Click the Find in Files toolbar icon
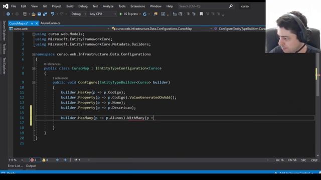The width and height of the screenshot is (321, 180). (x=155, y=14)
